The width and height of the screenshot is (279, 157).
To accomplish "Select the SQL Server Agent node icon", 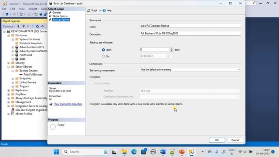I will pos(13,110).
